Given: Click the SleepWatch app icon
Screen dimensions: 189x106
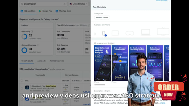Looking at the screenshot, I should coord(27,87).
